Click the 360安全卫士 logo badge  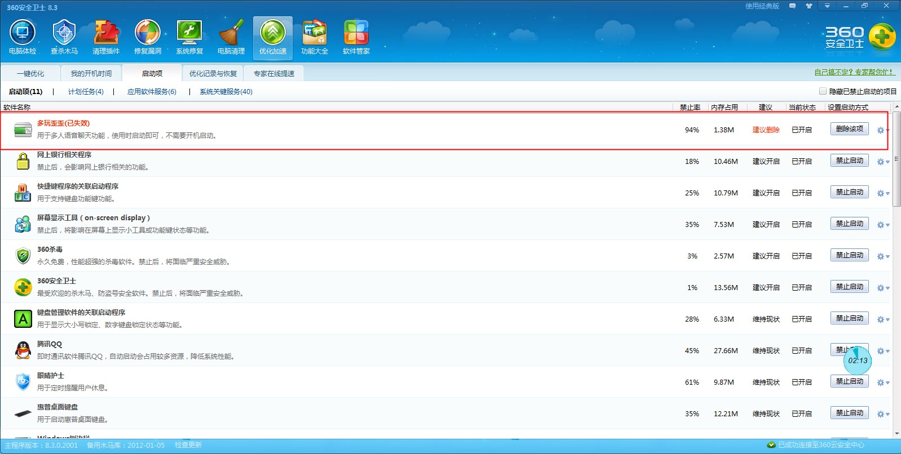pos(882,37)
